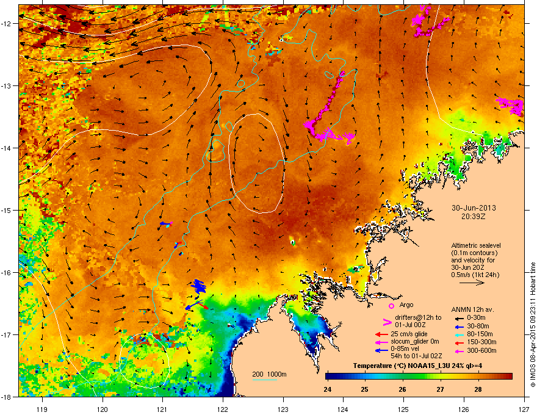537x415 pixels.
Task: Click the '150-300m' depth label
Action: pyautogui.click(x=481, y=342)
